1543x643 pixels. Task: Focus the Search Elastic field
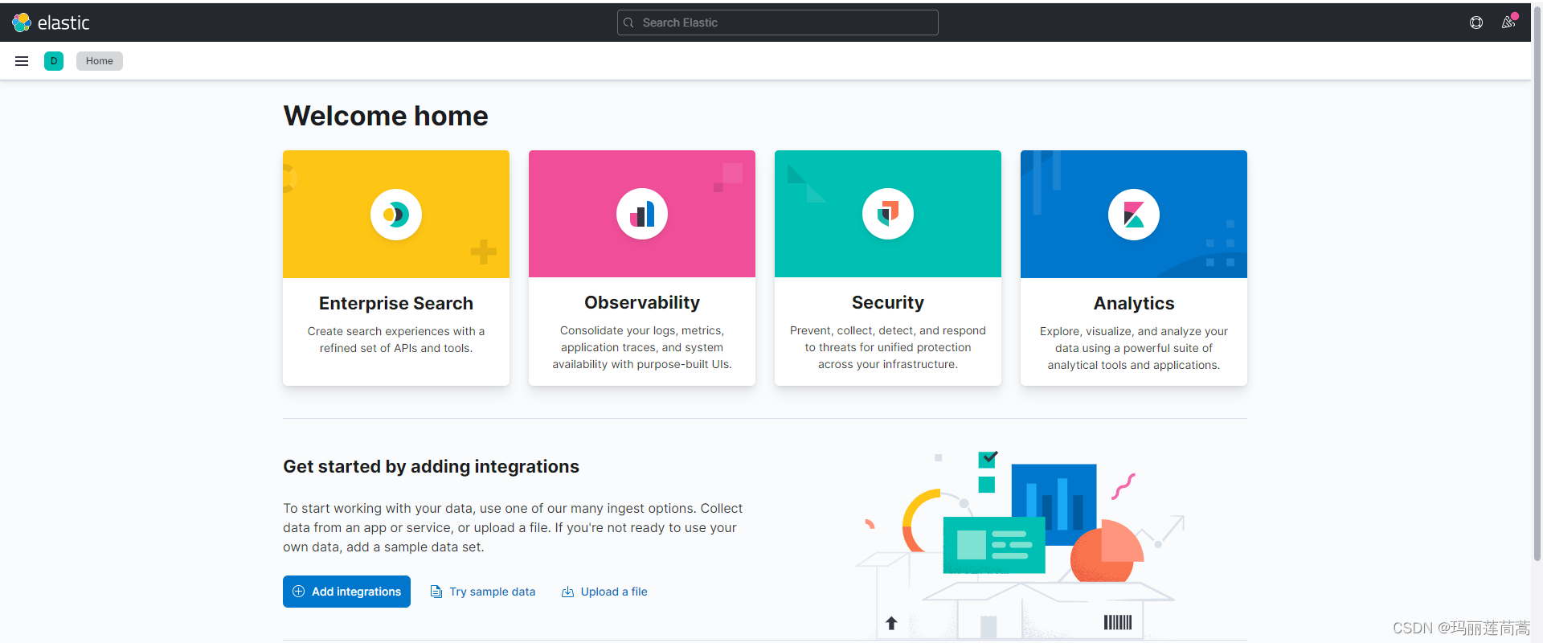[x=778, y=23]
